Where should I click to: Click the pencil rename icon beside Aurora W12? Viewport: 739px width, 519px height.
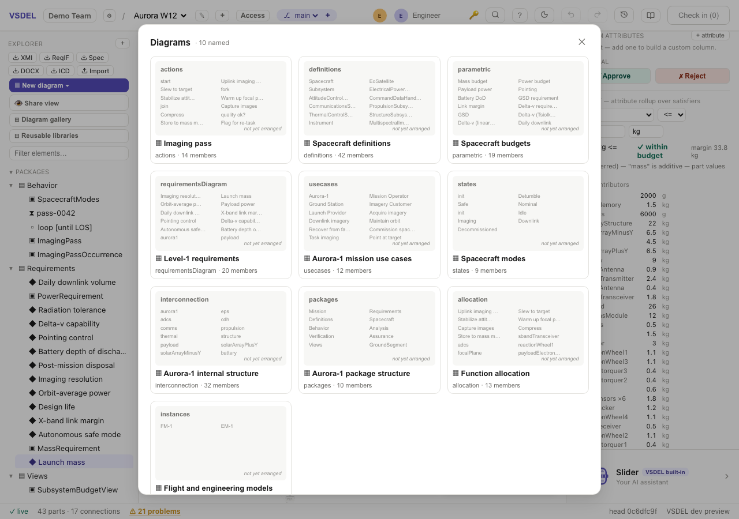pos(201,16)
